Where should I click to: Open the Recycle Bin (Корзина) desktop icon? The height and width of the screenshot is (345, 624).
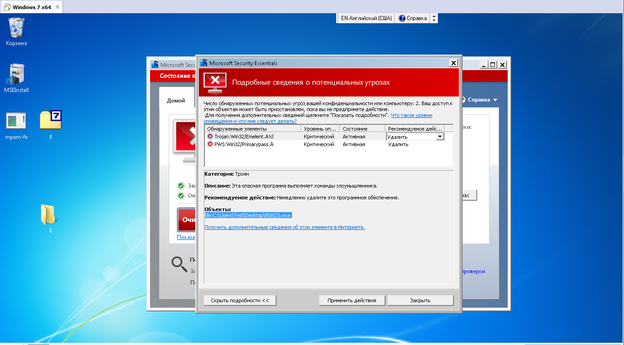[x=16, y=30]
